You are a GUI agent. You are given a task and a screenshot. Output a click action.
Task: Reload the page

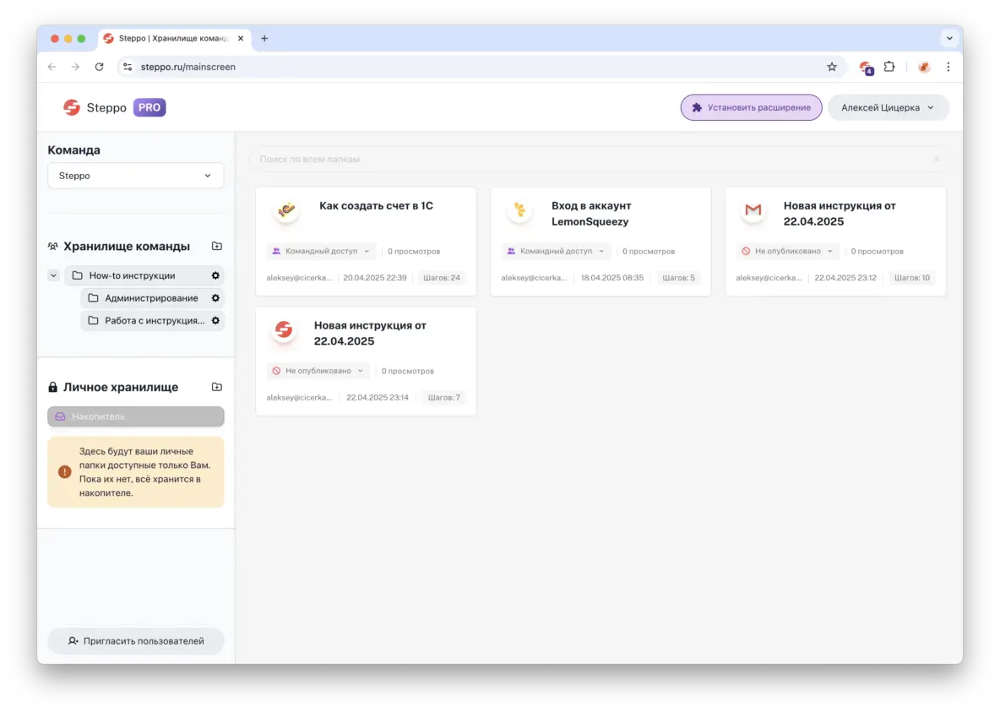[99, 67]
